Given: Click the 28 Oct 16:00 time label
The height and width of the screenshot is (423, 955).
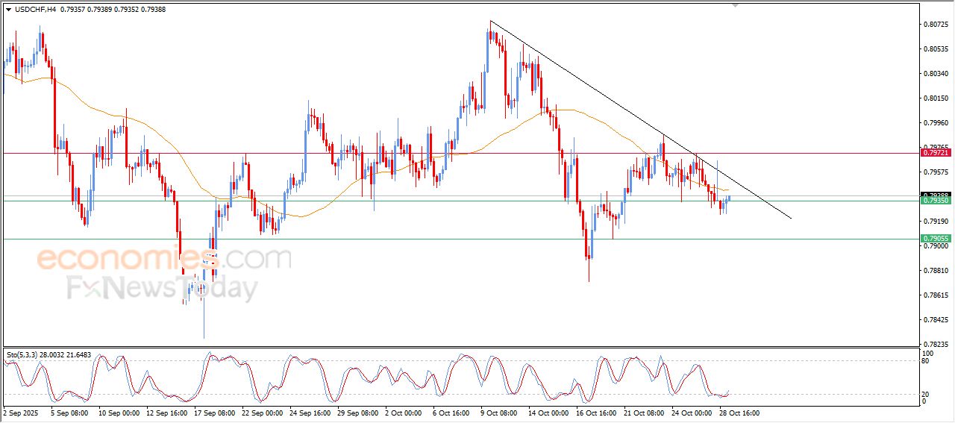Looking at the screenshot, I should [x=739, y=412].
